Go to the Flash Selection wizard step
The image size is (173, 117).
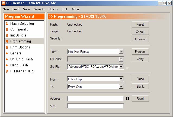point(24,24)
